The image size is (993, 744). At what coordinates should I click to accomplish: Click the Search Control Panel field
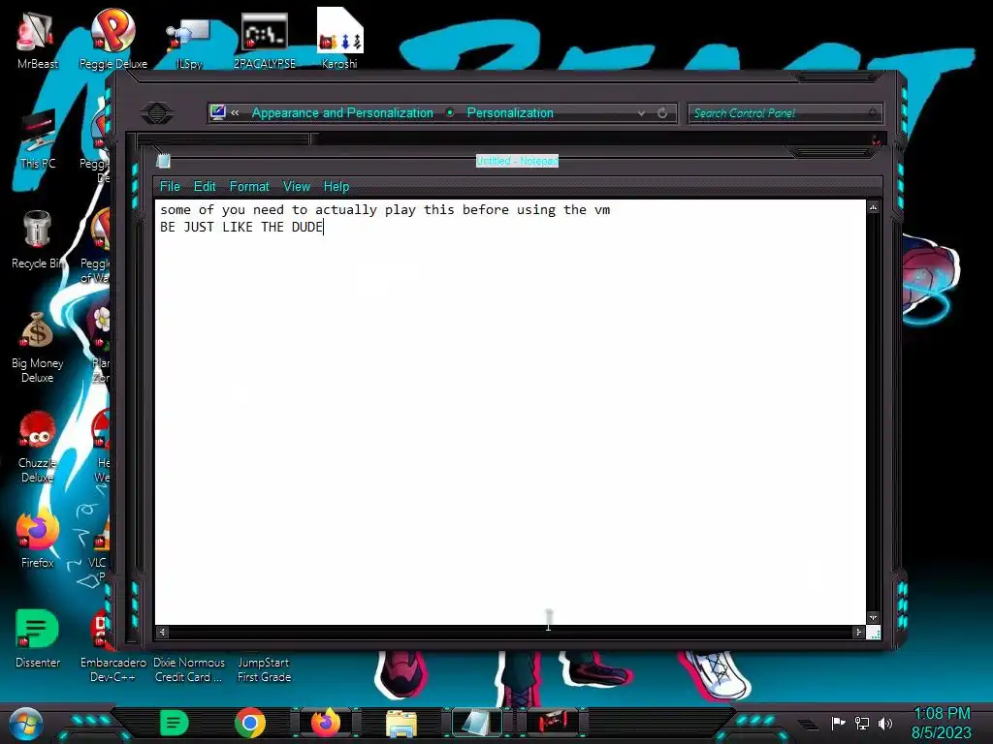(x=785, y=113)
